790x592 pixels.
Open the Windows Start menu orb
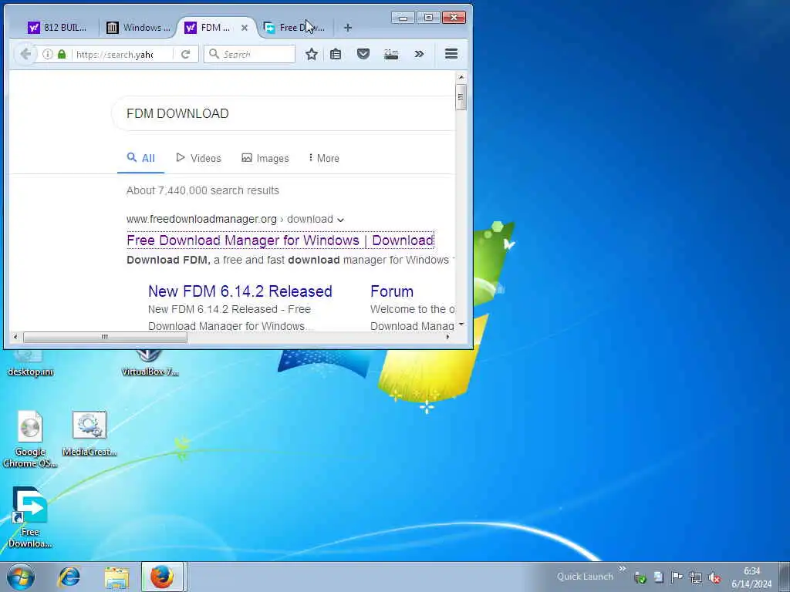[21, 577]
